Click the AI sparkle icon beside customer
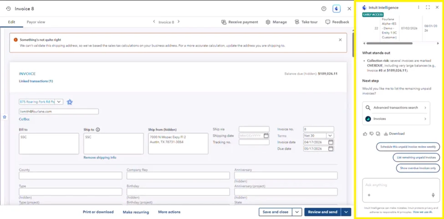 point(70,102)
